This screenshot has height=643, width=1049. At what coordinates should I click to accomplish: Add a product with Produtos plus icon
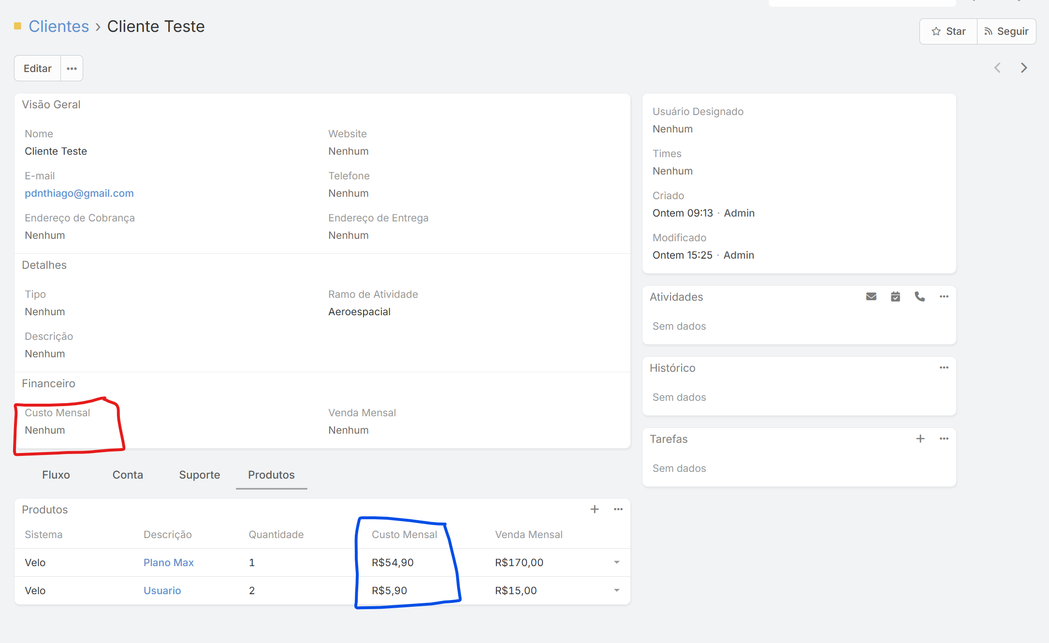point(595,510)
